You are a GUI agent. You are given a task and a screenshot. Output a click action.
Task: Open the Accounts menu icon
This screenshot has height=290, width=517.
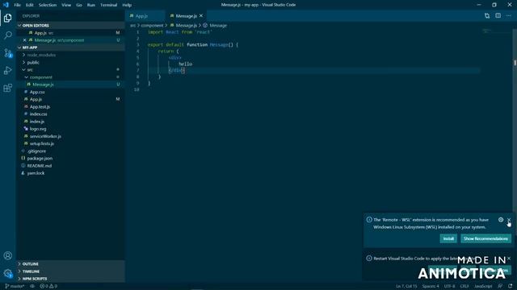tap(7, 255)
